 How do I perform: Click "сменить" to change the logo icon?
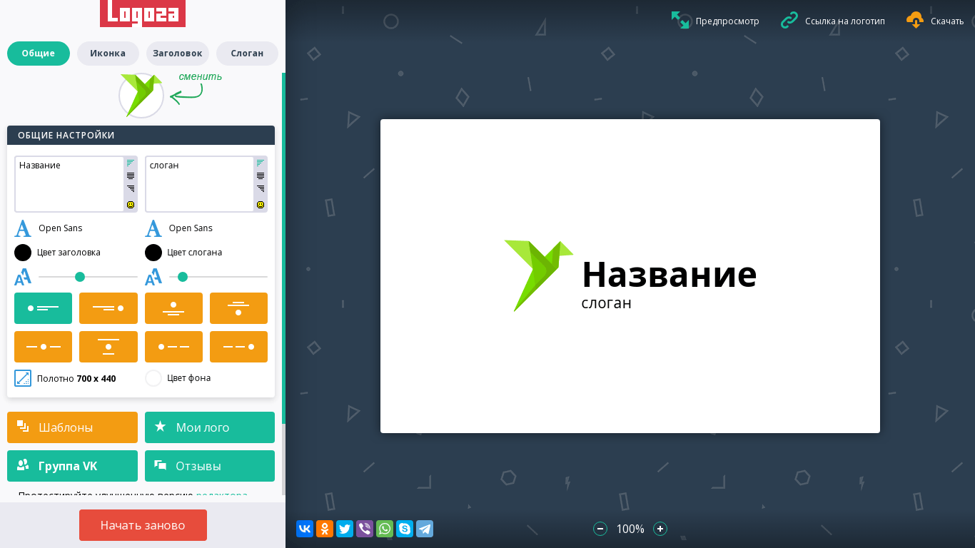(x=199, y=76)
